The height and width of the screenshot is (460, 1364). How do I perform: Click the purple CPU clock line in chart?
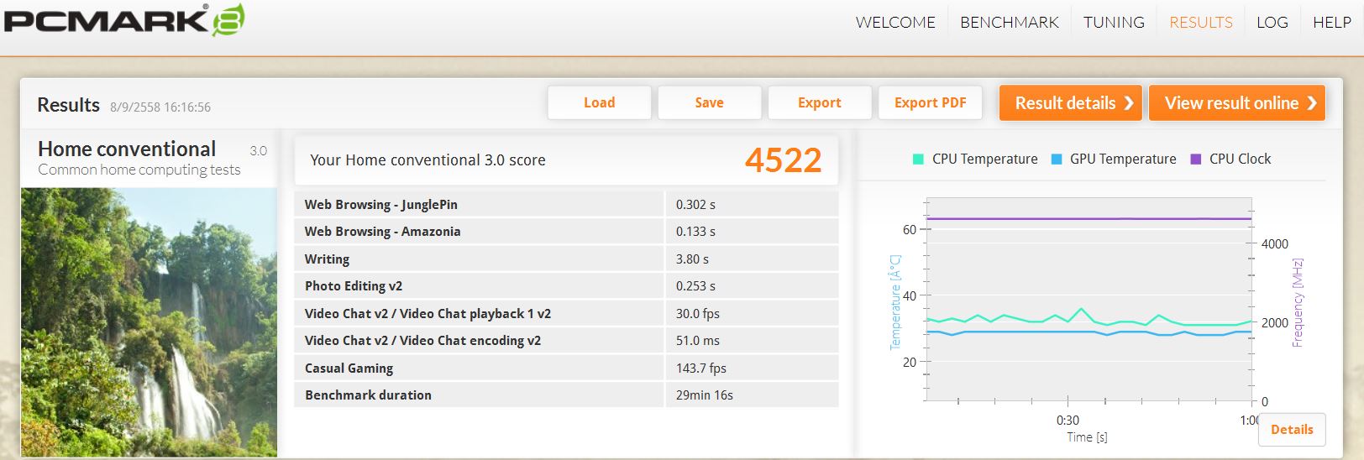1089,219
